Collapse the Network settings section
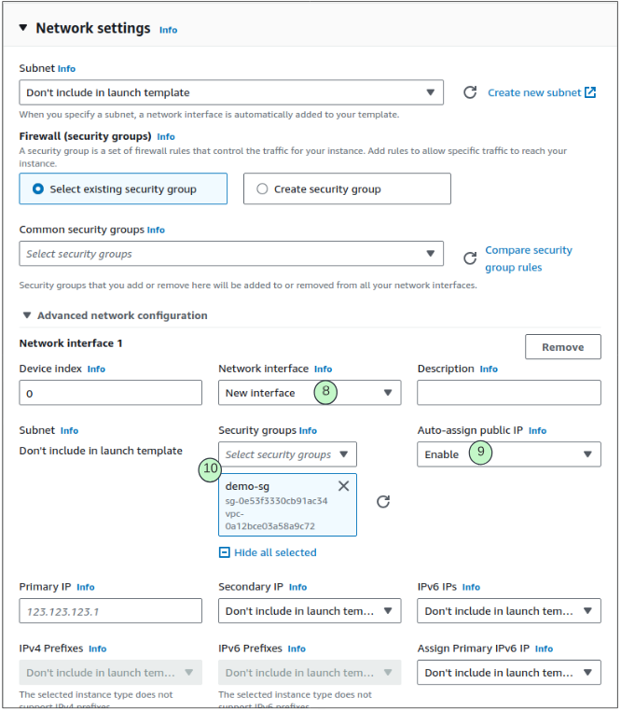This screenshot has width=621, height=711. point(23,28)
